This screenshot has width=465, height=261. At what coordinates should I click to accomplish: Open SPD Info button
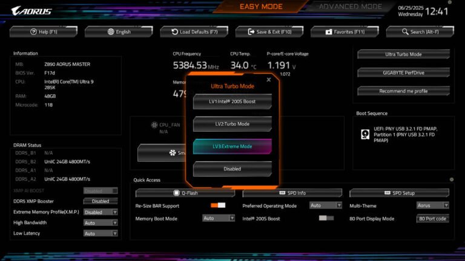(x=292, y=193)
